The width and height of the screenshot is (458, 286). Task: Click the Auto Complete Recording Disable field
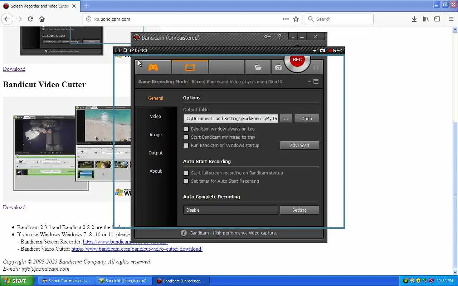[x=230, y=210]
